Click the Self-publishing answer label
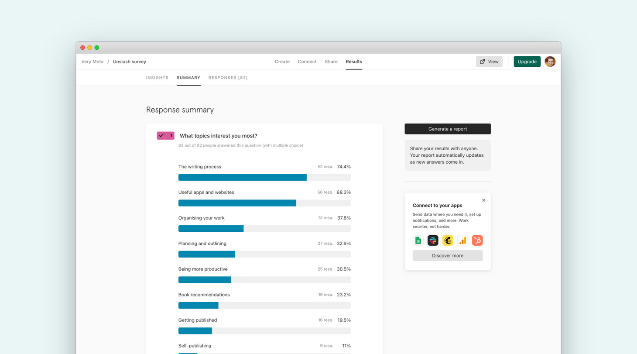637x354 pixels. 195,346
